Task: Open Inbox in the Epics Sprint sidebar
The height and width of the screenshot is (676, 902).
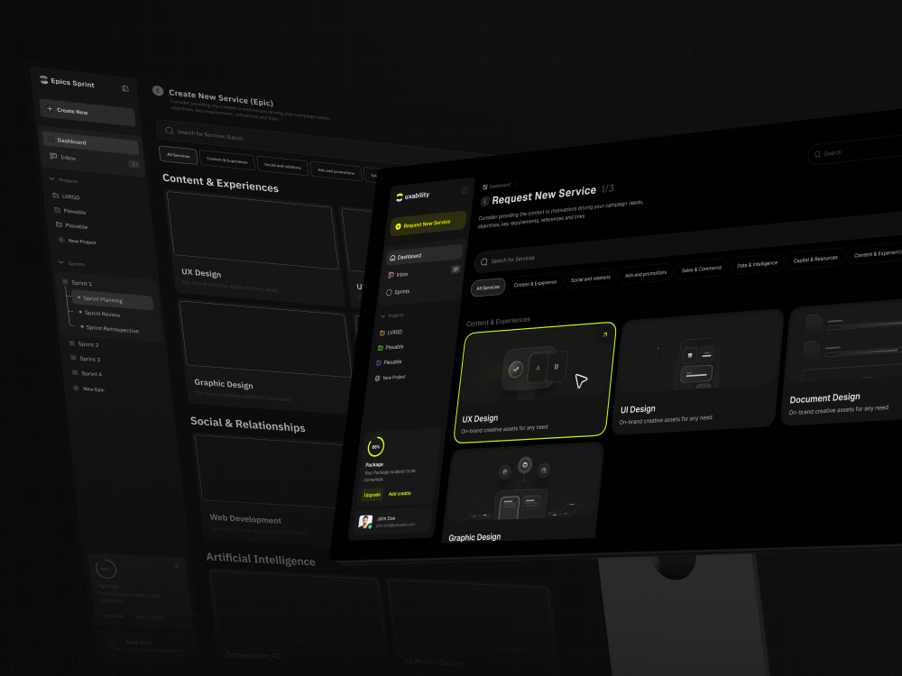Action: coord(93,160)
